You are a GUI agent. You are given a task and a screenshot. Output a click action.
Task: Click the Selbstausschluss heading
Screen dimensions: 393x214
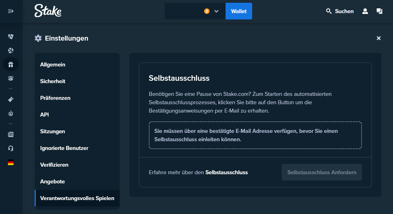[x=179, y=78]
